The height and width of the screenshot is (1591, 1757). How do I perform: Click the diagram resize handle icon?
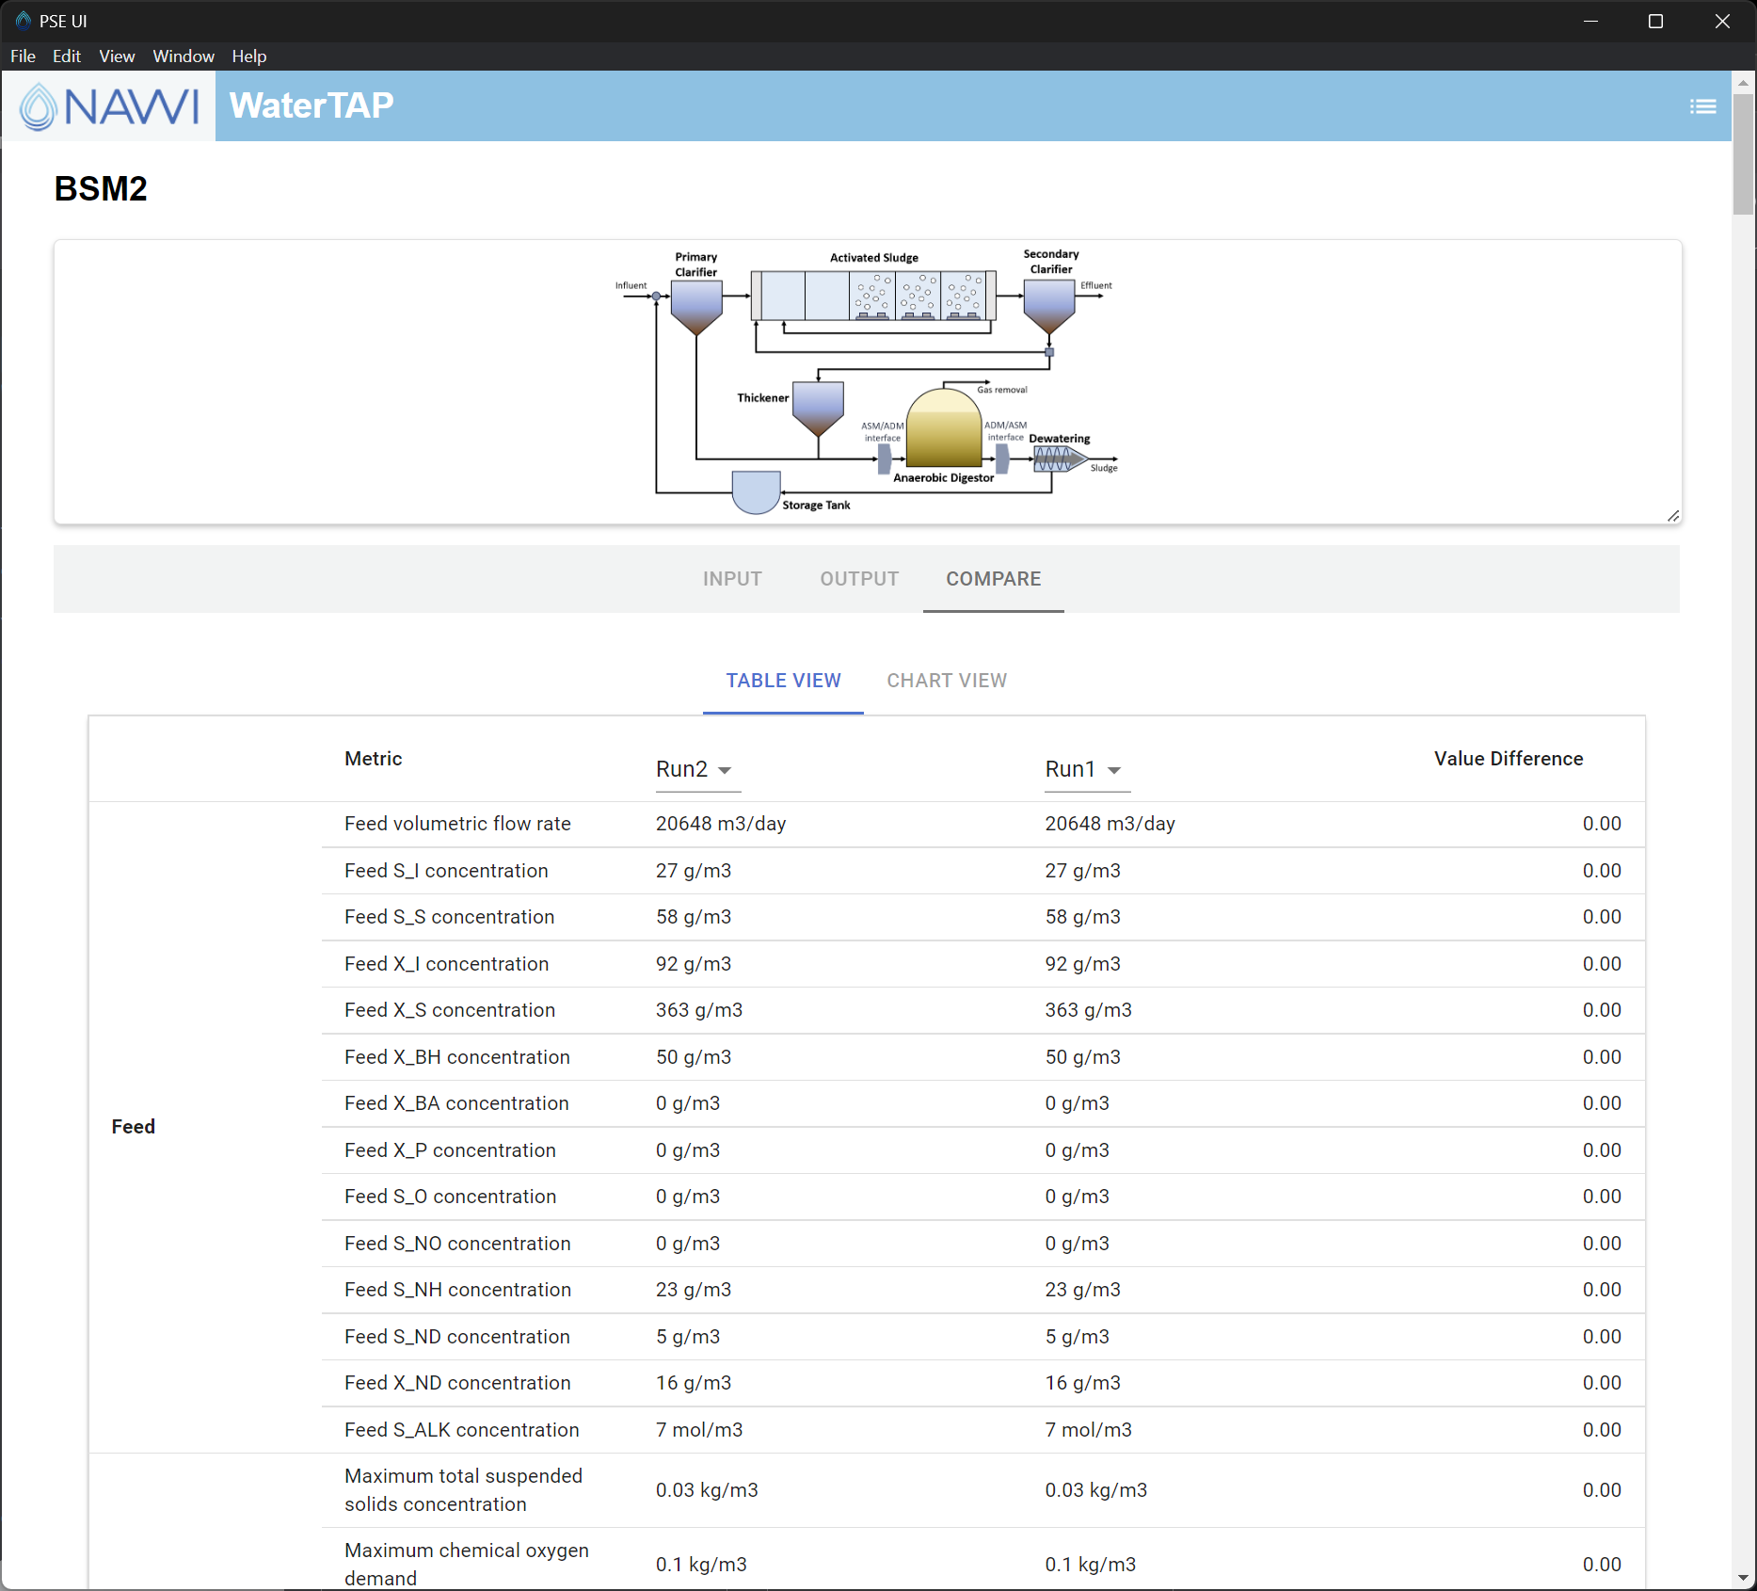1672,515
